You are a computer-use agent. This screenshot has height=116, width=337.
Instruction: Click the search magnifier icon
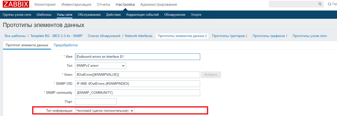click(320, 4)
